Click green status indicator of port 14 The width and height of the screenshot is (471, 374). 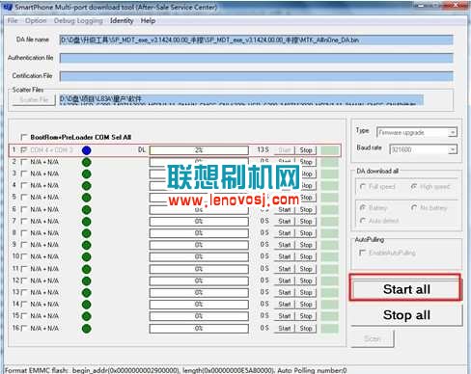[x=87, y=305]
